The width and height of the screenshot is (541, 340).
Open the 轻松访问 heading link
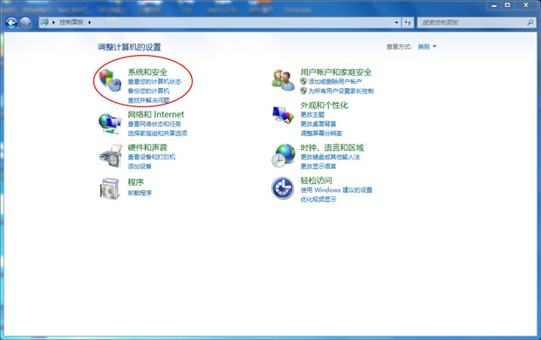(x=316, y=180)
